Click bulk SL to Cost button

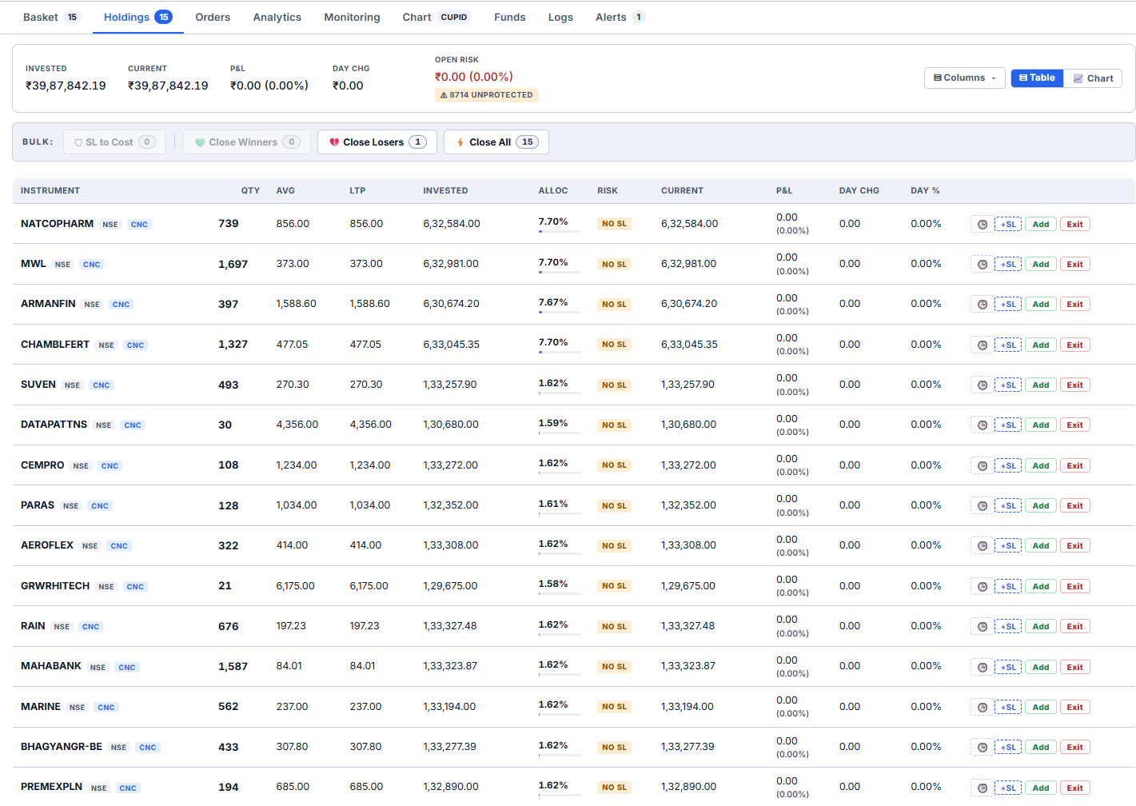[x=114, y=142]
